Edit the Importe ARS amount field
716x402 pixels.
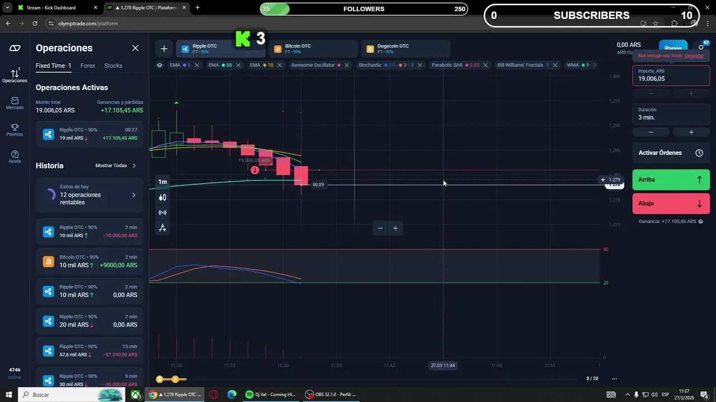[671, 75]
